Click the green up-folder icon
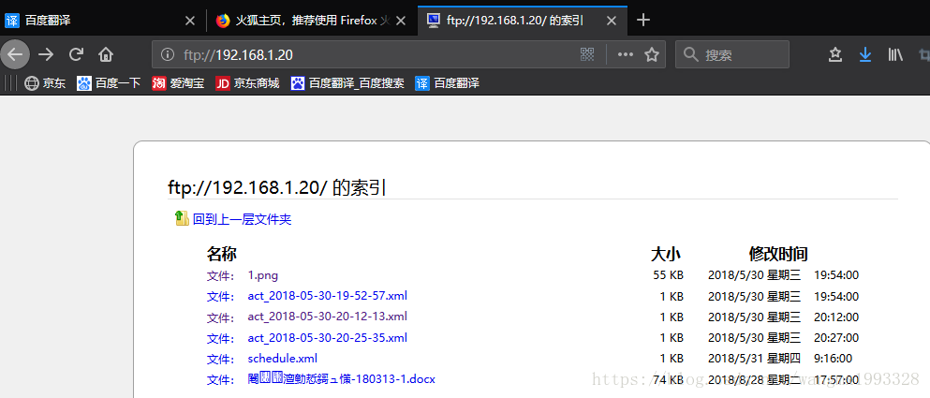Image resolution: width=930 pixels, height=398 pixels. click(182, 218)
